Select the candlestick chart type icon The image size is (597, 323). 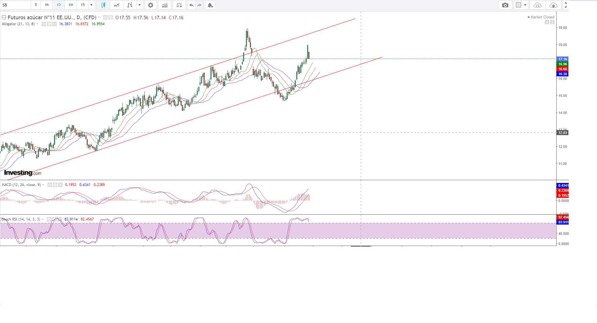[x=103, y=5]
